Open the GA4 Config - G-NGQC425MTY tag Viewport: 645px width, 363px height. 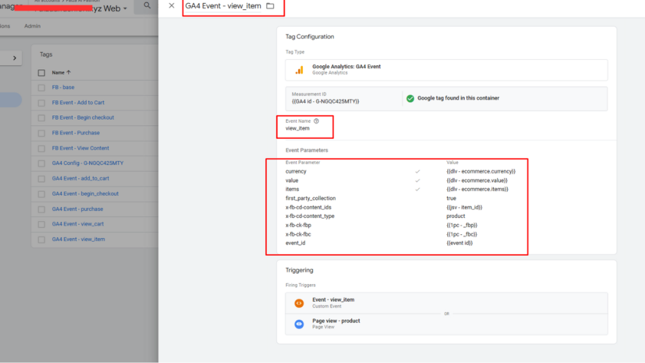click(88, 163)
